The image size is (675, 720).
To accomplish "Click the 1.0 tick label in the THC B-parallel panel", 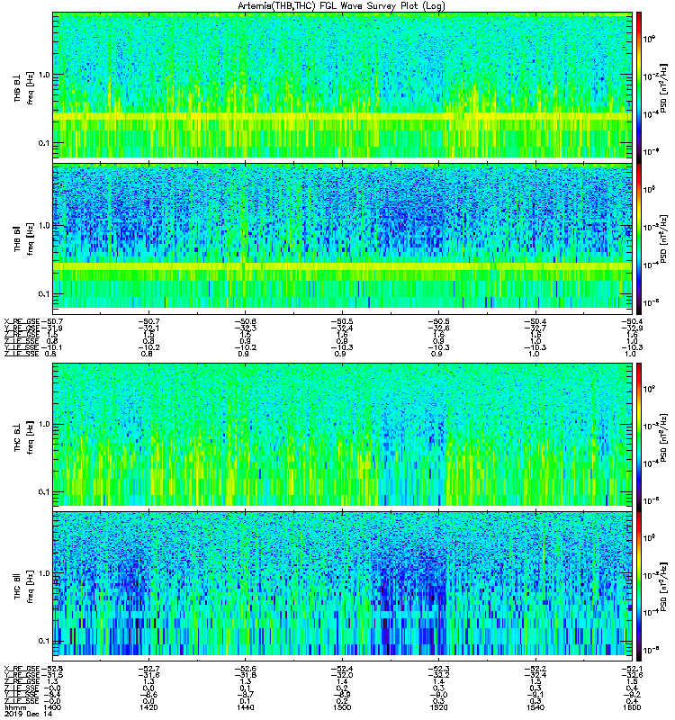I will tap(43, 573).
